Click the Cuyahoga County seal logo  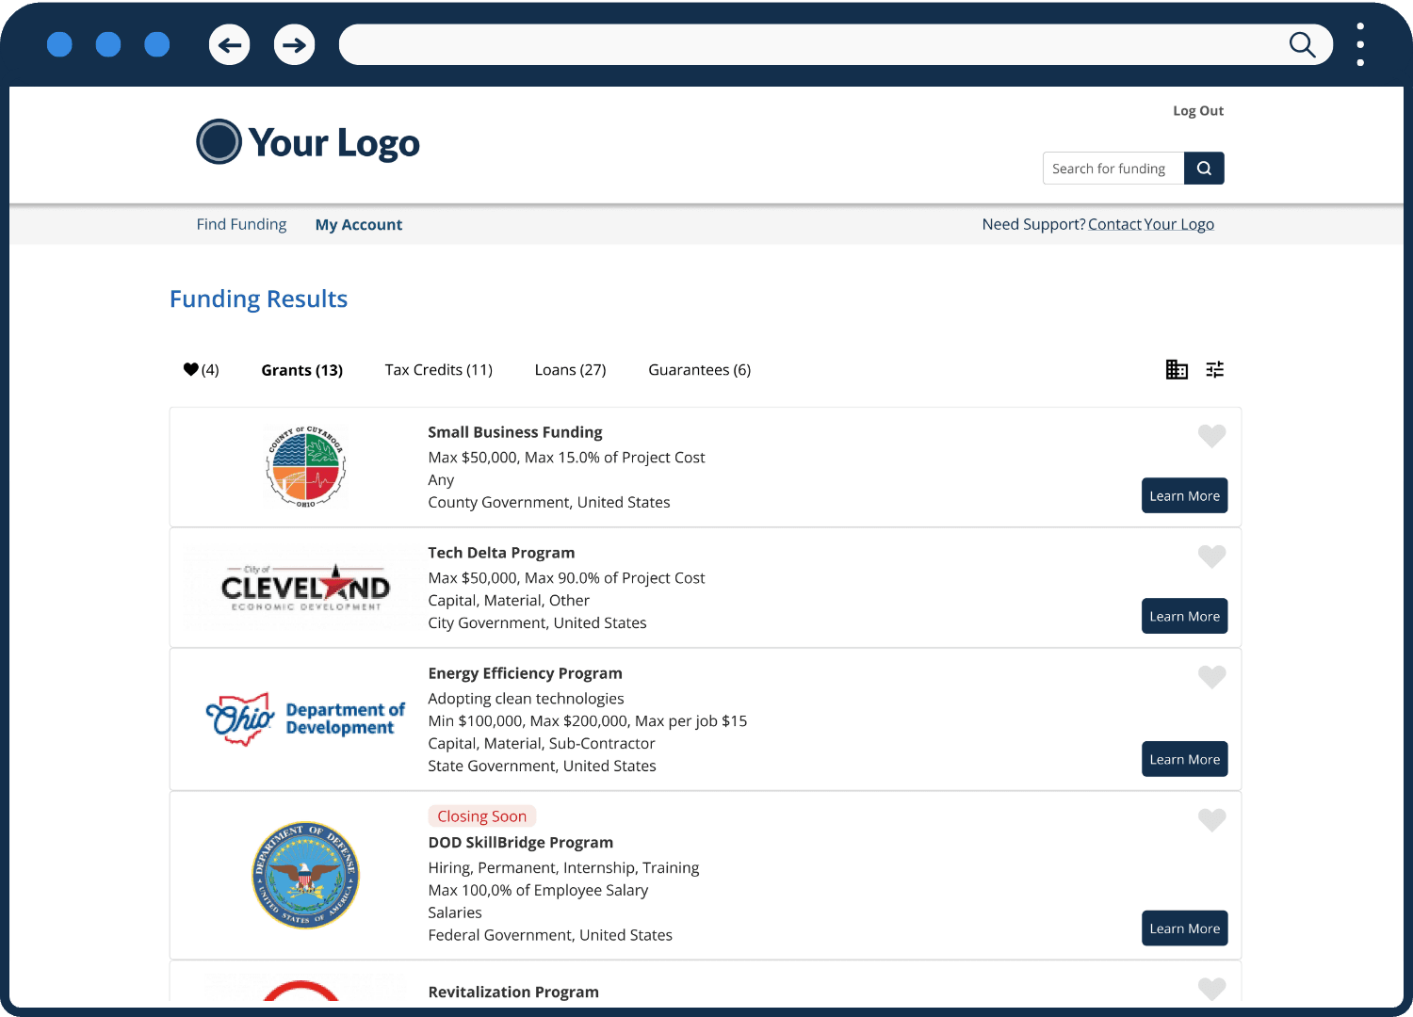[x=305, y=466]
